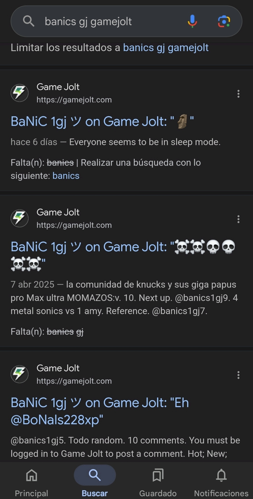The width and height of the screenshot is (253, 499).
Task: Tap first result's Game Jolt favicon
Action: [19, 93]
